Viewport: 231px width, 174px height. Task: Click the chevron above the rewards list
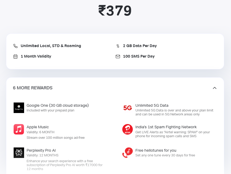pyautogui.click(x=214, y=88)
